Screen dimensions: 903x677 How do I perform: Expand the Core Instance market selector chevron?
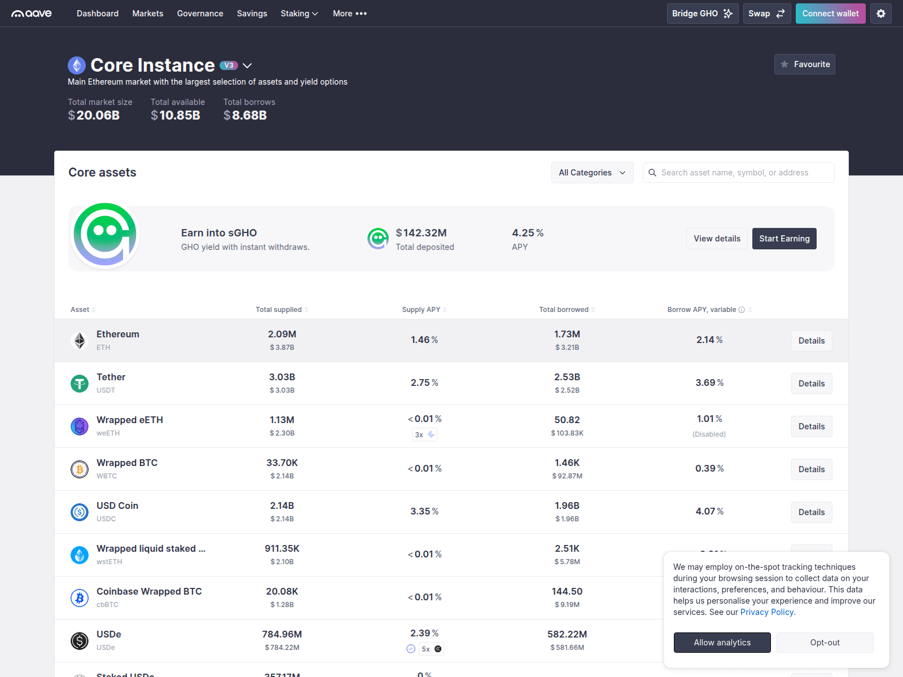click(247, 65)
